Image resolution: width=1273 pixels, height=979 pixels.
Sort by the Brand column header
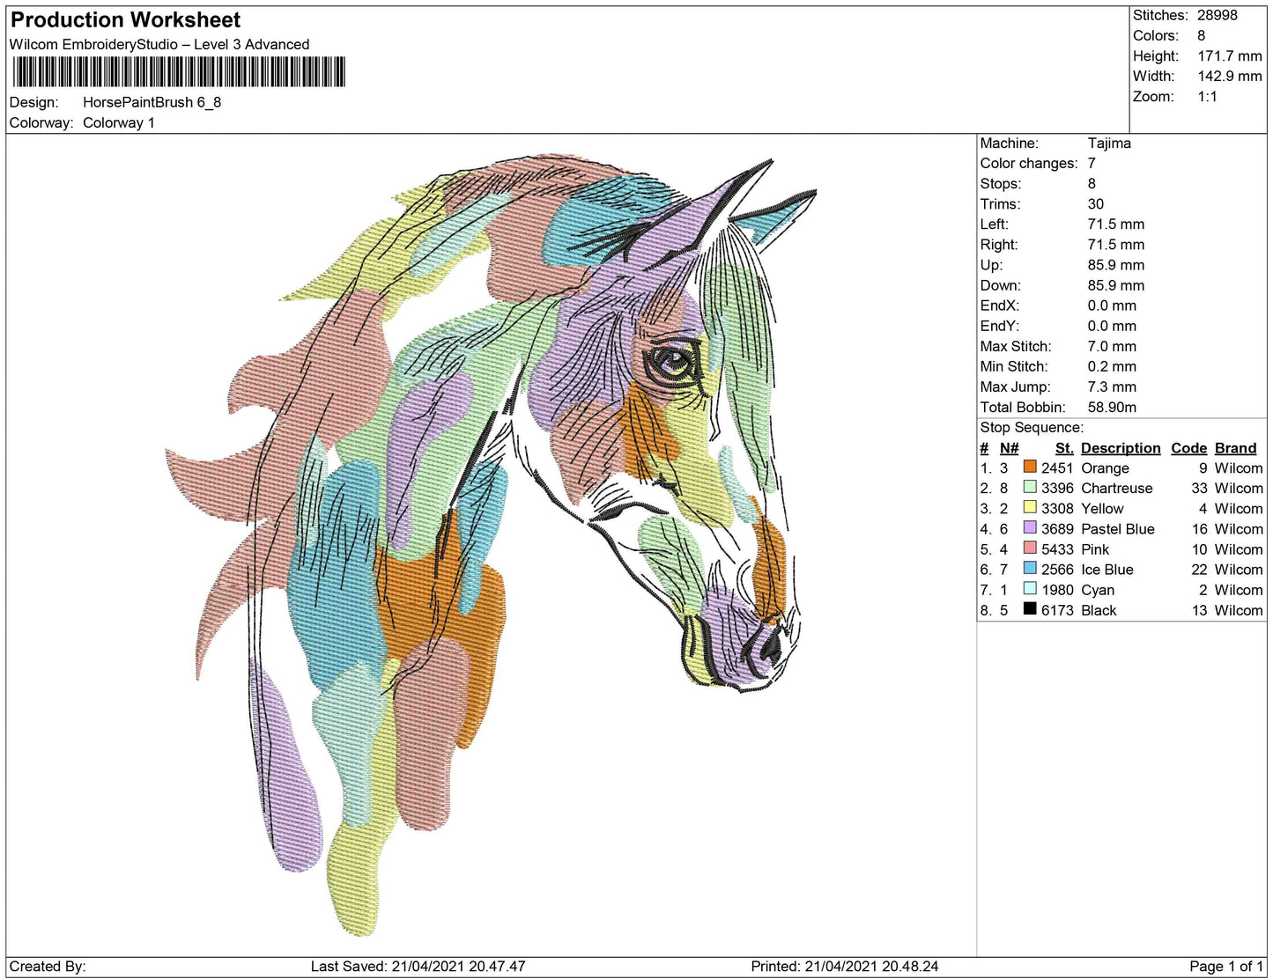pos(1235,448)
